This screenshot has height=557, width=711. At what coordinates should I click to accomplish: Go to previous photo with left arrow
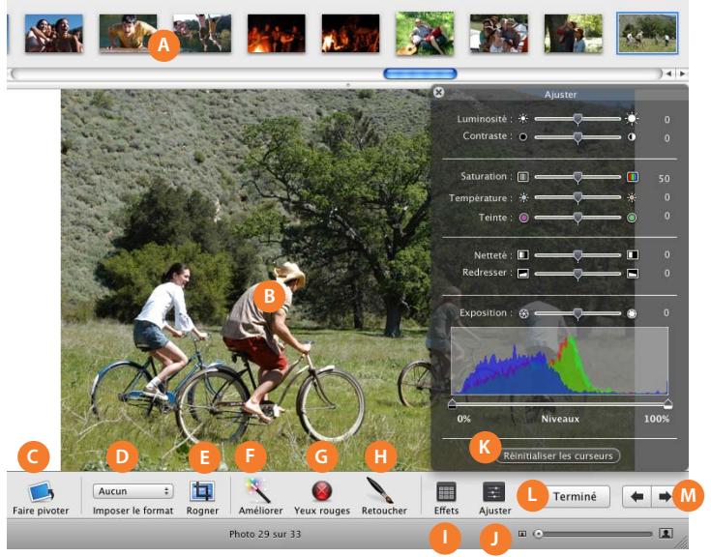pyautogui.click(x=637, y=497)
